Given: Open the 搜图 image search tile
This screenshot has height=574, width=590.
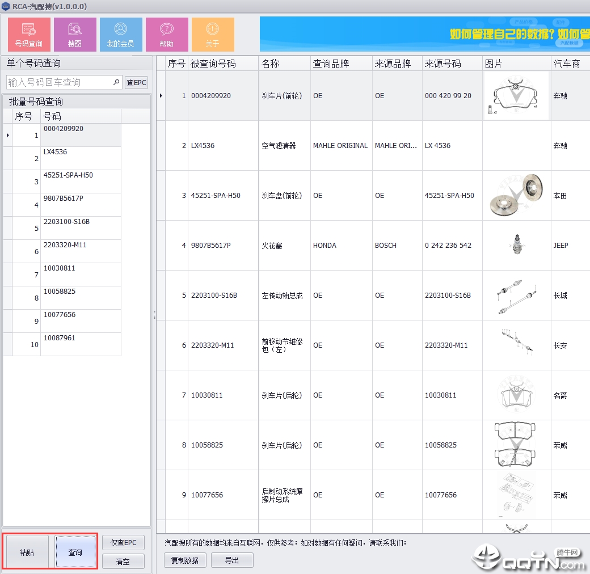Looking at the screenshot, I should (75, 35).
